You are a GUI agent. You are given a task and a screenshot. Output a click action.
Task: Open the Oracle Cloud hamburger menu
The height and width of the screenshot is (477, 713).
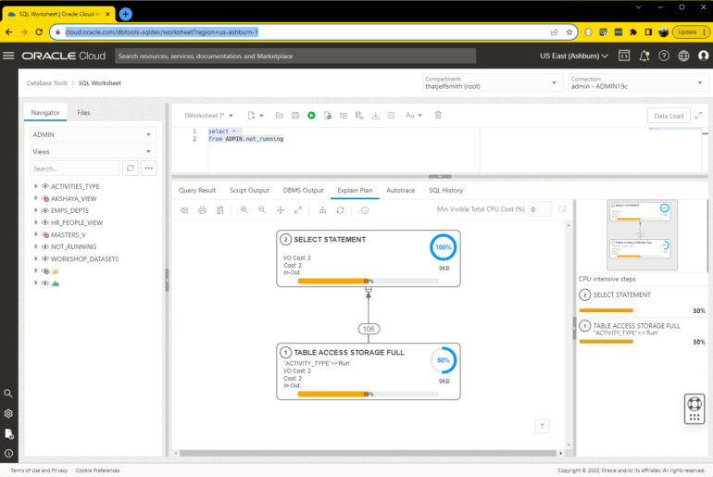pyautogui.click(x=9, y=56)
